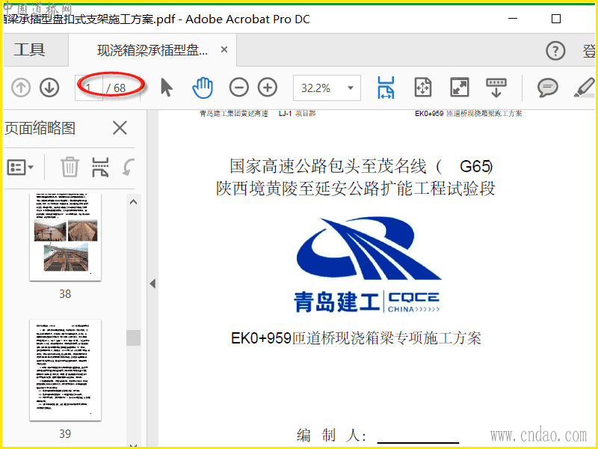Go to previous page with up arrow
The height and width of the screenshot is (449, 598).
click(21, 88)
